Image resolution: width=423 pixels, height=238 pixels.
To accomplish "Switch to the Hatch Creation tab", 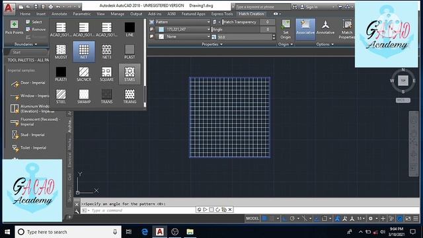I will pyautogui.click(x=251, y=14).
